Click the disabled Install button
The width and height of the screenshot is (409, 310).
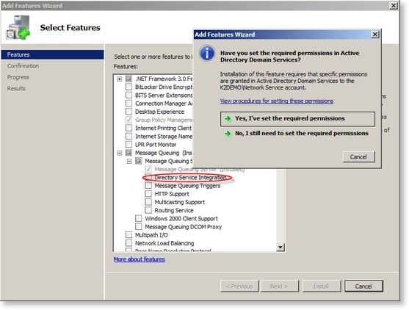point(322,286)
